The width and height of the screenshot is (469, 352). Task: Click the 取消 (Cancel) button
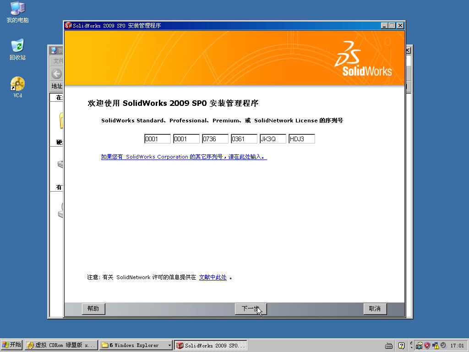coord(375,308)
